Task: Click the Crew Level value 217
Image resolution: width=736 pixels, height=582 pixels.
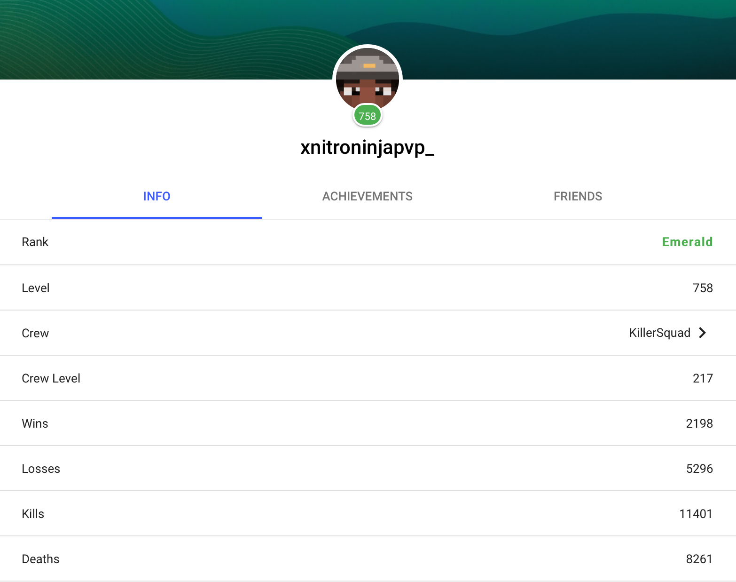Action: click(703, 378)
